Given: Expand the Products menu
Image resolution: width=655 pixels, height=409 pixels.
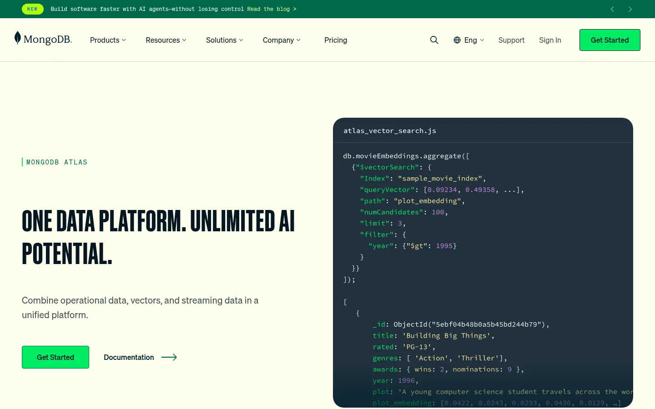Looking at the screenshot, I should (108, 40).
